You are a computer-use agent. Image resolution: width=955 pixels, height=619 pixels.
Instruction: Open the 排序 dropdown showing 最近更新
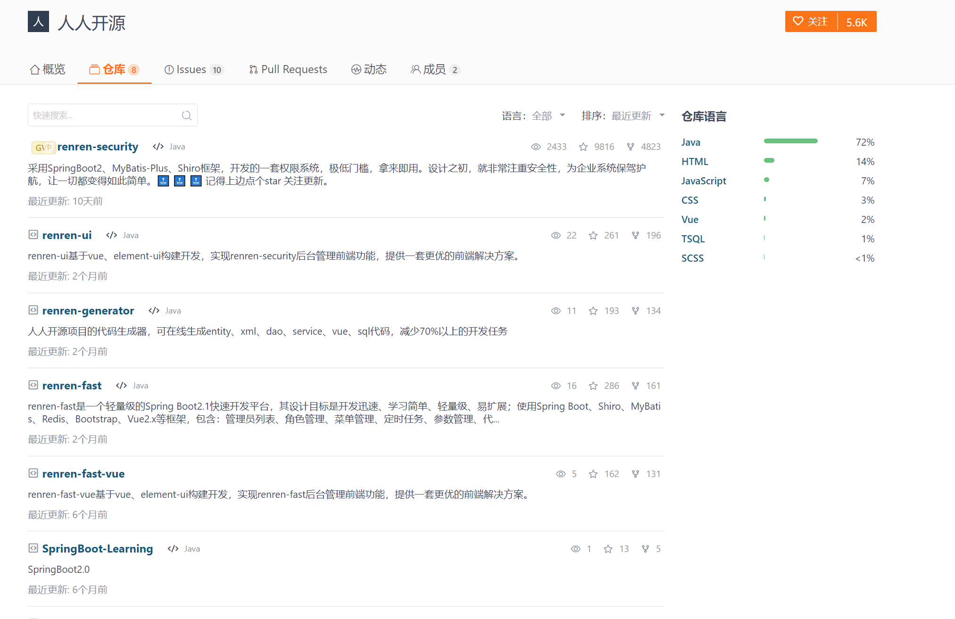coord(631,116)
